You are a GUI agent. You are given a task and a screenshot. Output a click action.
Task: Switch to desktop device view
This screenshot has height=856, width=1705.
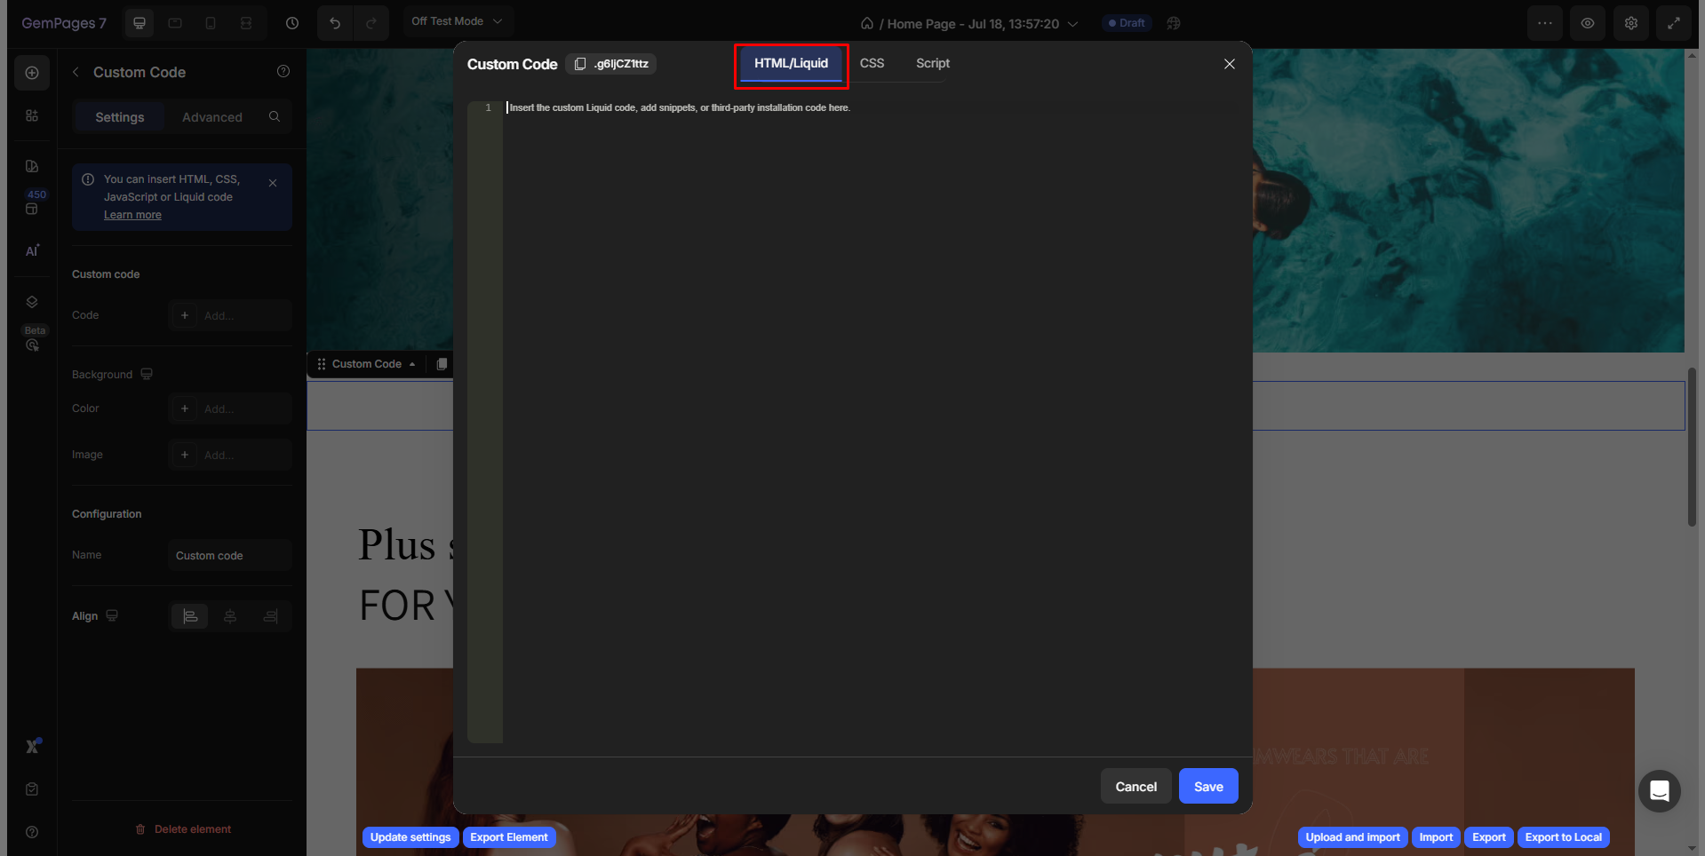pyautogui.click(x=139, y=23)
